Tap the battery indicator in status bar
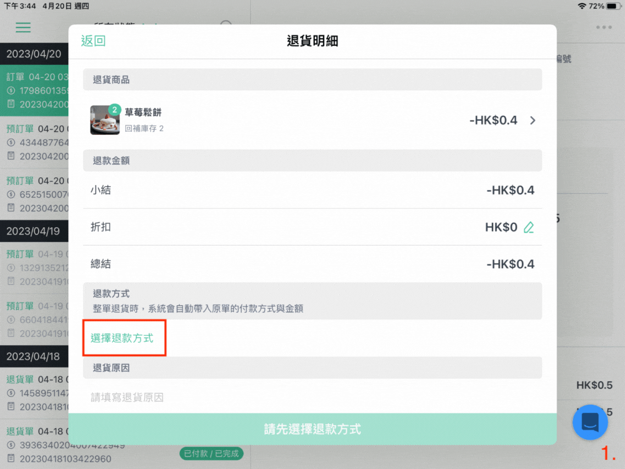This screenshot has height=469, width=625. pyautogui.click(x=613, y=6)
